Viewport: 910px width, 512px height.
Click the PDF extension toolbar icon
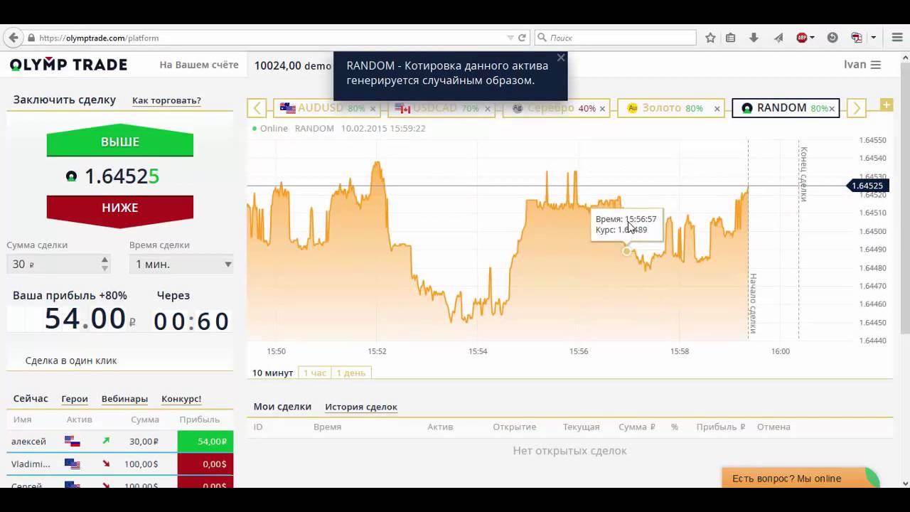pyautogui.click(x=857, y=38)
